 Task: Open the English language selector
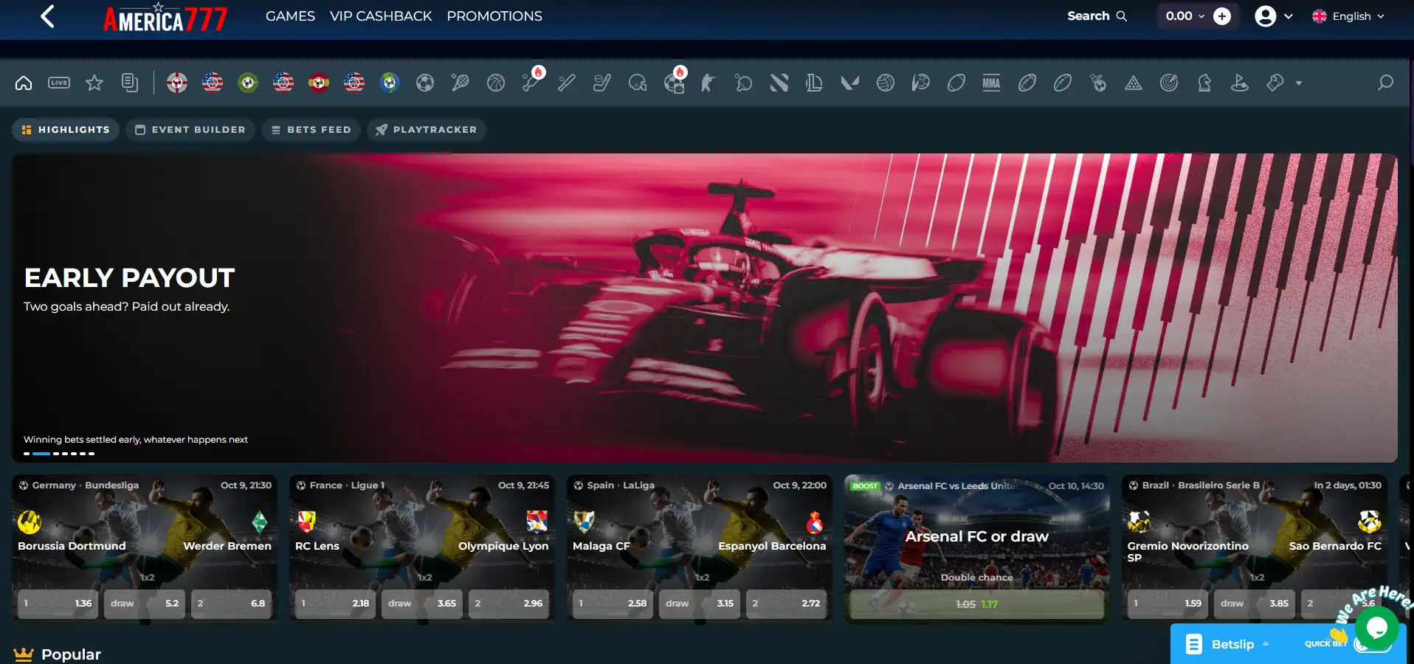[x=1348, y=16]
